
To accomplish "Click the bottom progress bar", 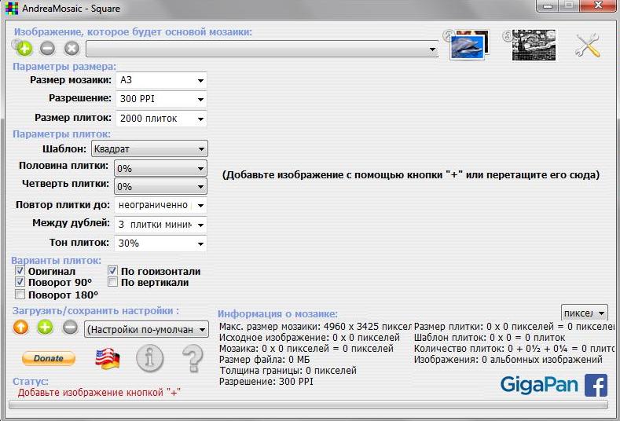I will tap(308, 405).
